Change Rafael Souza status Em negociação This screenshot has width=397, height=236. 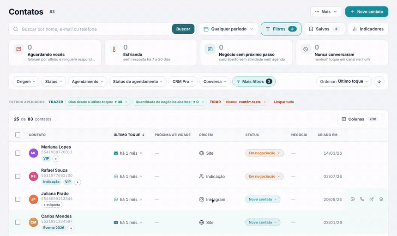pos(265,176)
